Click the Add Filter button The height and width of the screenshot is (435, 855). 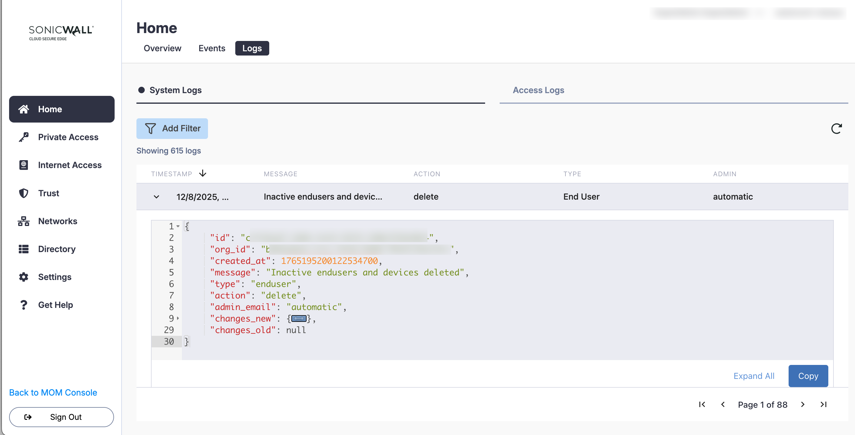pyautogui.click(x=172, y=129)
